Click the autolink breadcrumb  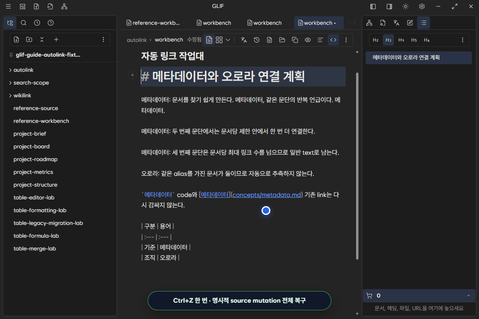tap(137, 40)
